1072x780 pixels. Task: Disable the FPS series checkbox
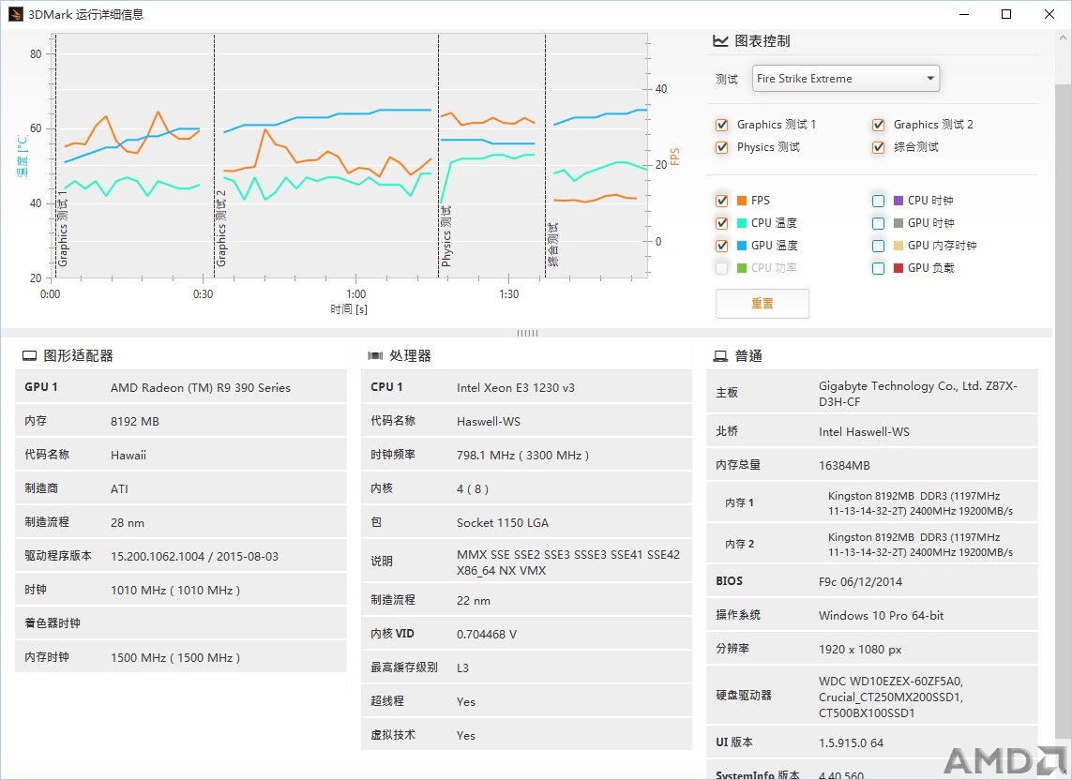[721, 201]
